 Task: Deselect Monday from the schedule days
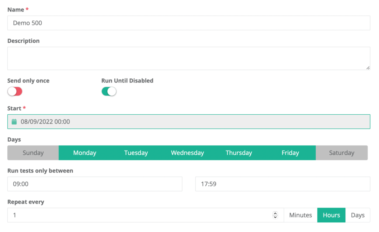coord(84,152)
